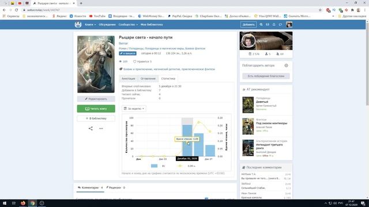The width and height of the screenshot is (369, 207).
Task: Open Chrome extensions puzzle icon
Action: (352, 10)
